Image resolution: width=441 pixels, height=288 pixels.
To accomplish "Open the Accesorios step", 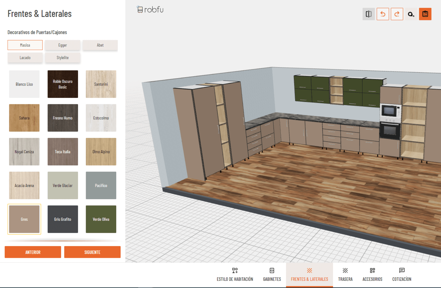I will click(x=372, y=275).
